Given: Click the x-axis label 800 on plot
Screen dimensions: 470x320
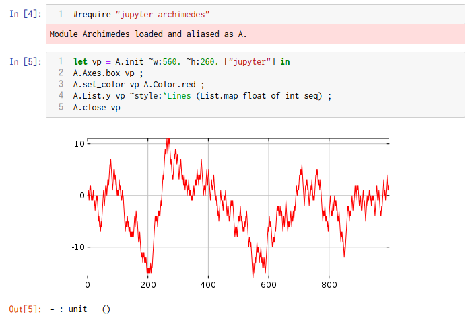Looking at the screenshot, I should pos(329,284).
